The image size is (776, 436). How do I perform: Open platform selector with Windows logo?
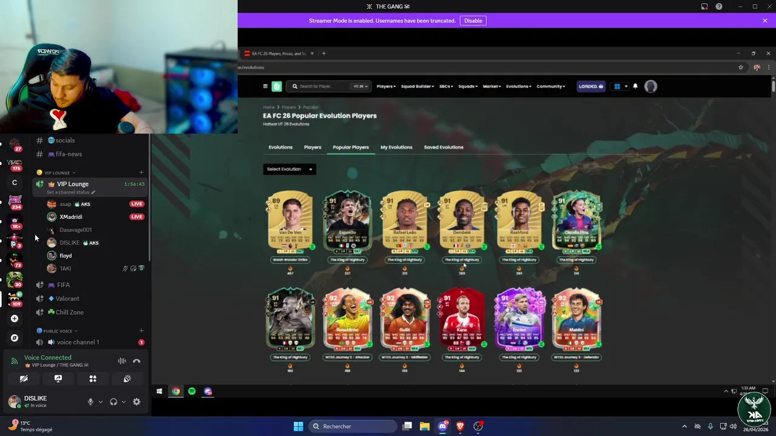(620, 87)
